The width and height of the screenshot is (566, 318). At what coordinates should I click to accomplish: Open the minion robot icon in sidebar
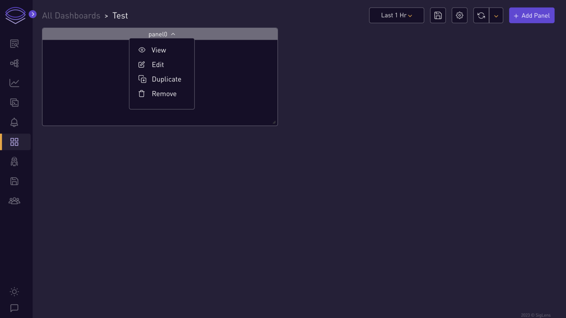[x=14, y=162]
